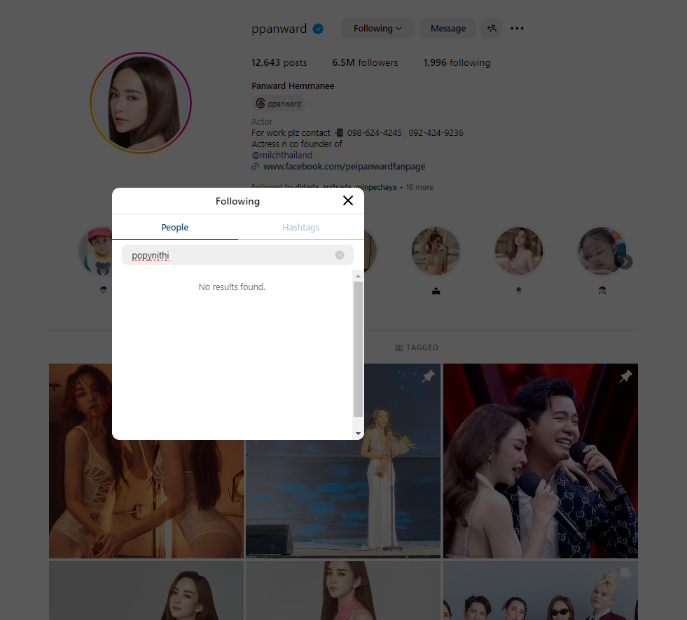Click pin icon on the singing couple post
Screen dimensions: 687x620
coord(625,376)
